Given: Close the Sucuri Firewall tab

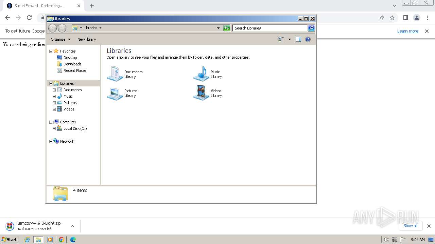Looking at the screenshot, I should tap(79, 6).
